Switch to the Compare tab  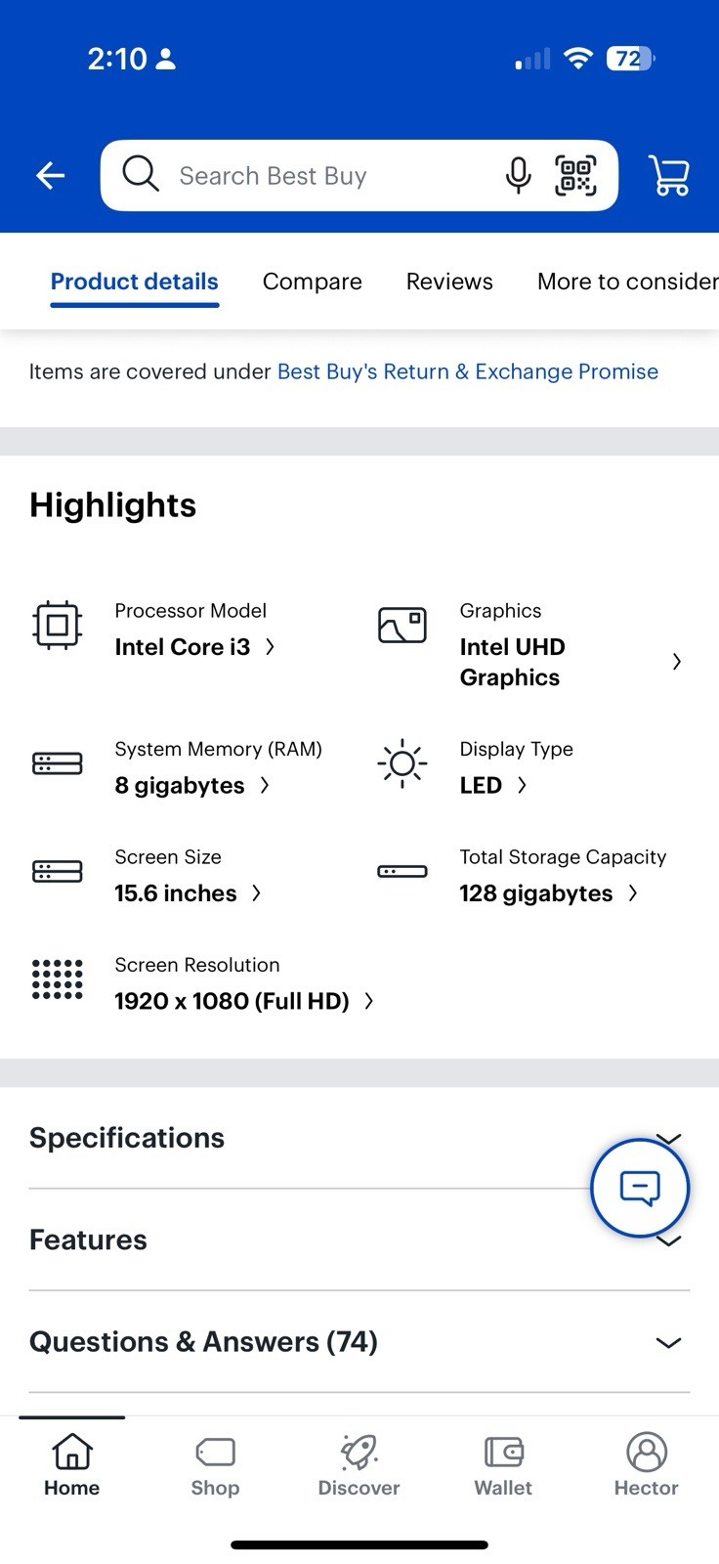click(x=313, y=282)
